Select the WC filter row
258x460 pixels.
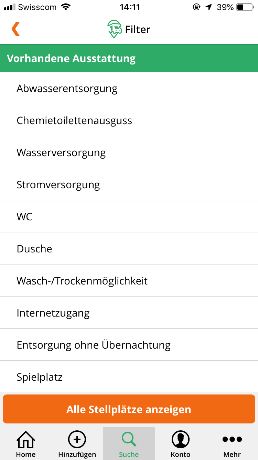(129, 217)
